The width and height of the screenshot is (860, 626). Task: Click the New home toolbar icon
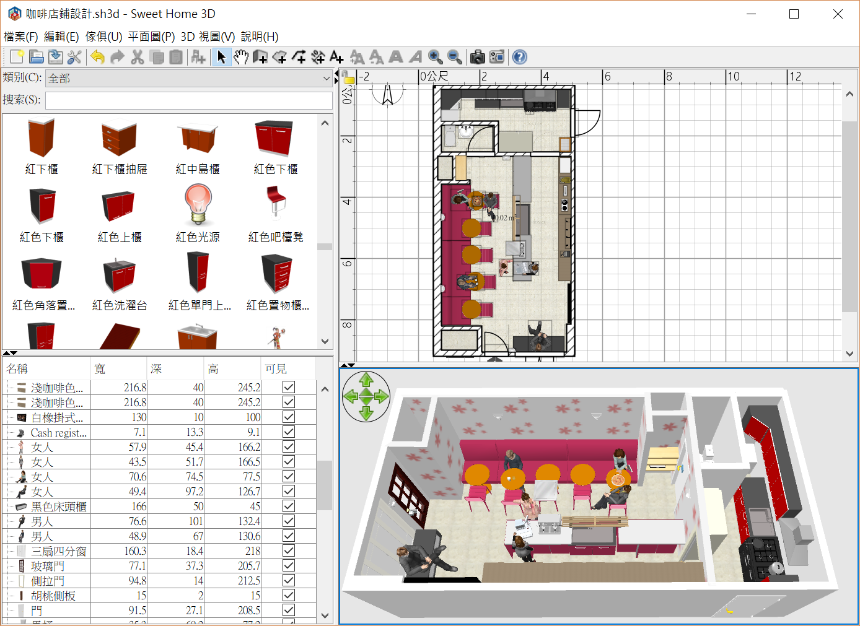17,57
